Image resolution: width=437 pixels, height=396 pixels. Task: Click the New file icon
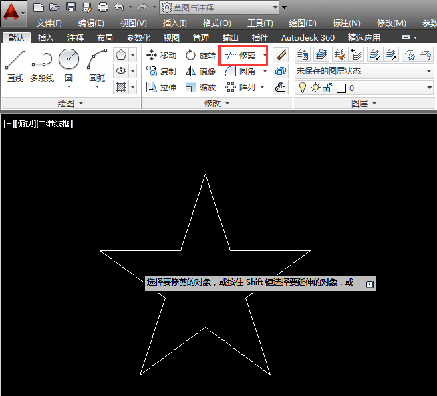39,7
